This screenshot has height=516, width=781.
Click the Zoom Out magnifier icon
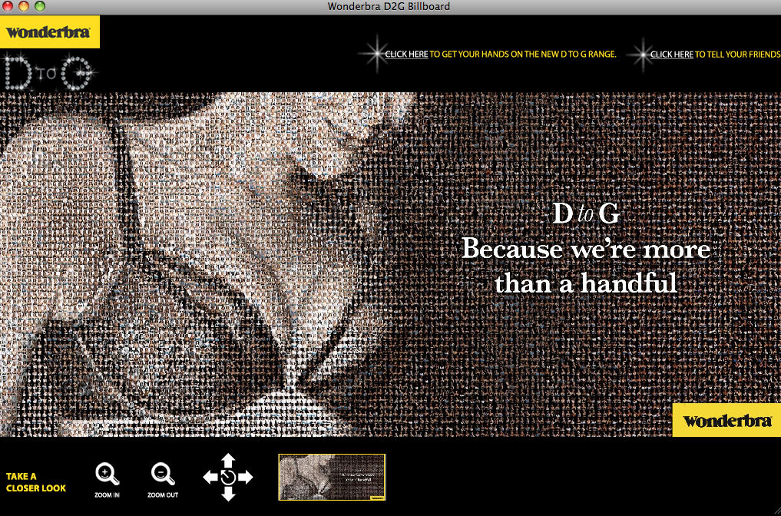tap(163, 475)
